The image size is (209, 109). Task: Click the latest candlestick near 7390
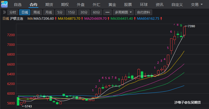coord(184,31)
